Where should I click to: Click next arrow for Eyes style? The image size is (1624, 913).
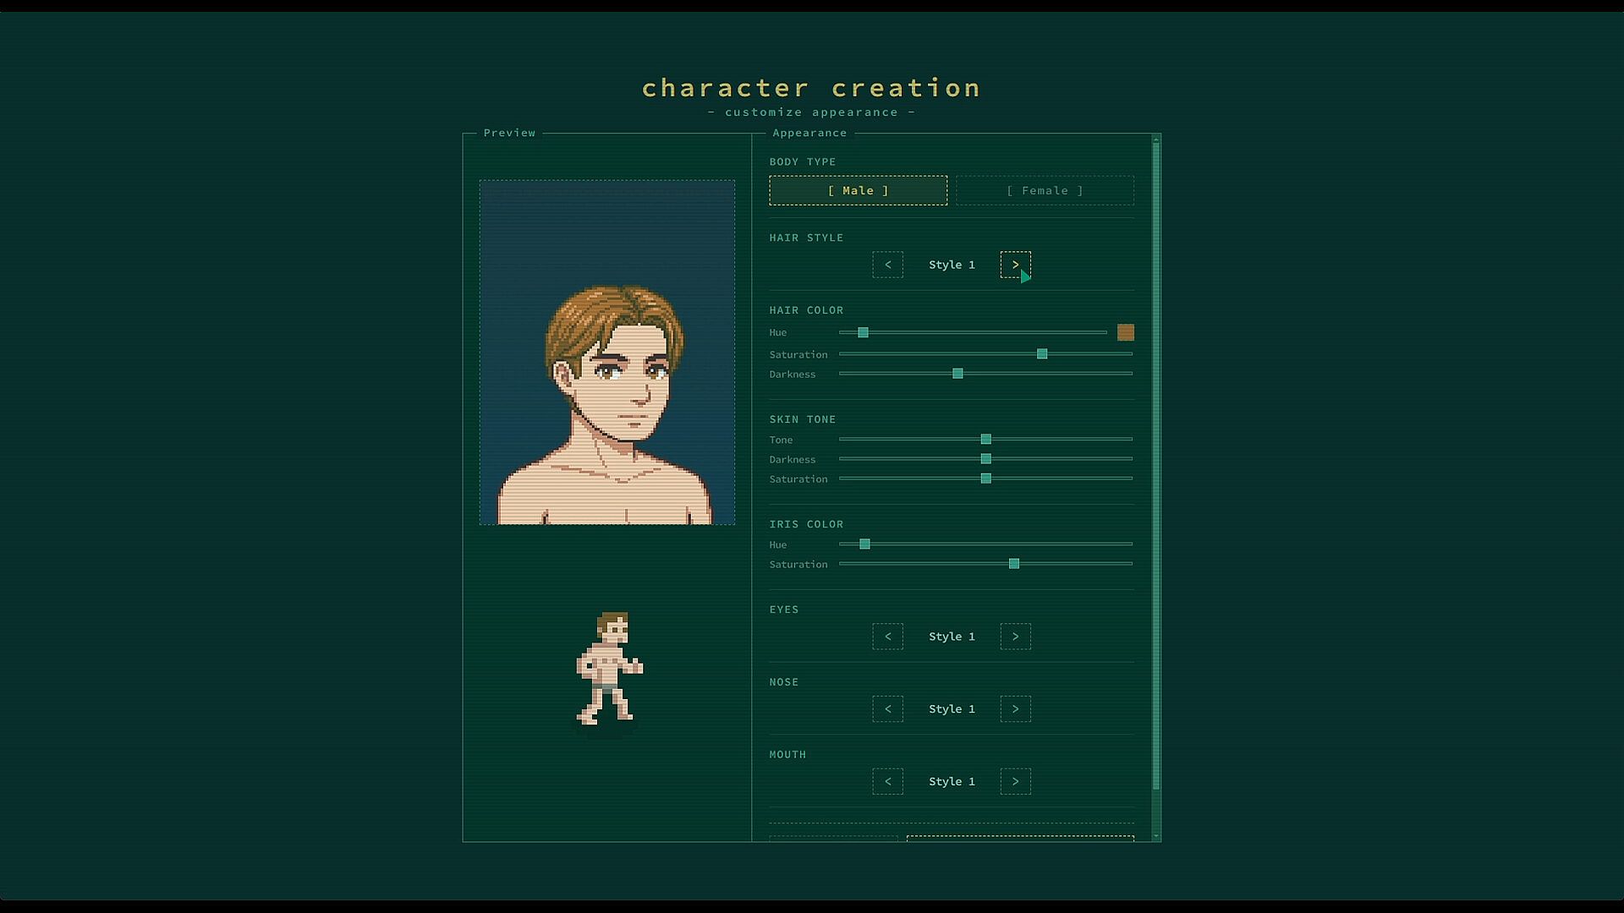click(x=1015, y=637)
